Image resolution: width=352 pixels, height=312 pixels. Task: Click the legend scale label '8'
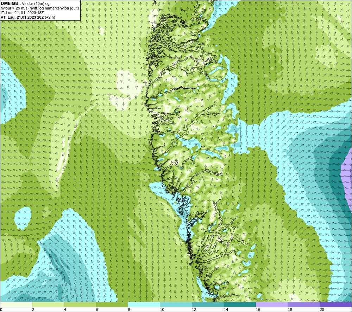click(129, 310)
